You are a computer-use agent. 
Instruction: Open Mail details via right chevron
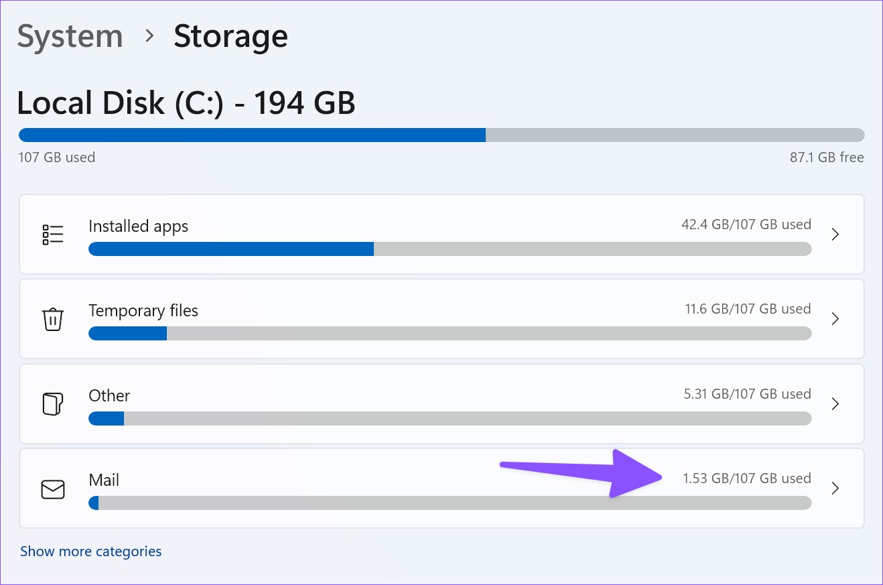(x=835, y=489)
